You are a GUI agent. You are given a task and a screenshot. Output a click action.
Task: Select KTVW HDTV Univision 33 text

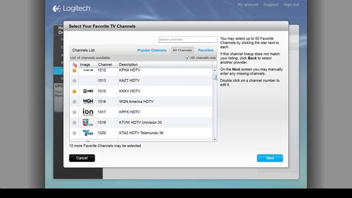(140, 123)
